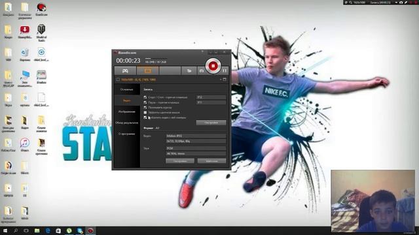Click the Motion JPEG video codec field
Image resolution: width=419 pixels, height=235 pixels.
(x=196, y=136)
